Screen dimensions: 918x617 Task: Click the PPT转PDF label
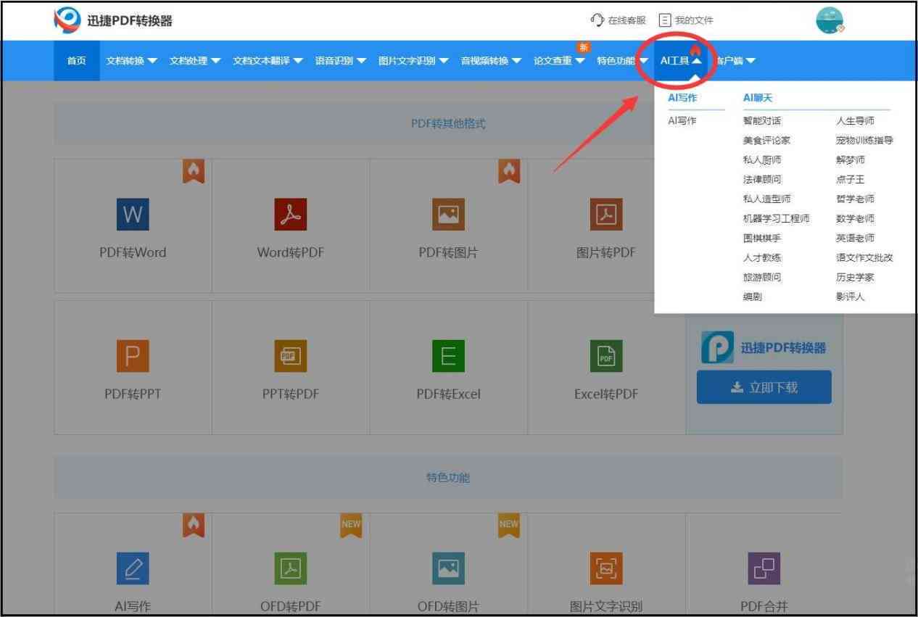(291, 394)
